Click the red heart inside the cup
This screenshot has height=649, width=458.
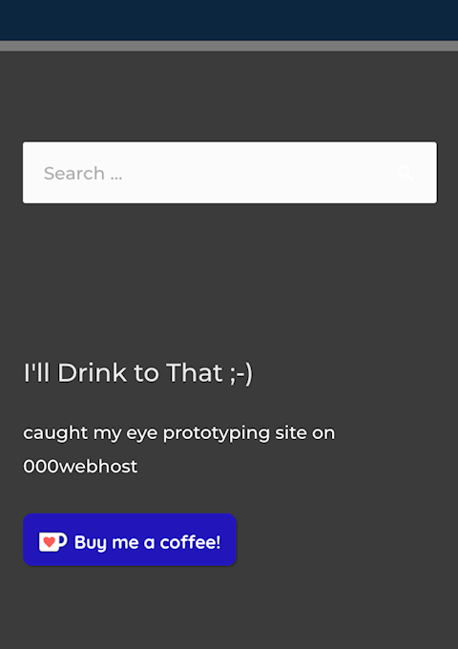click(x=50, y=542)
